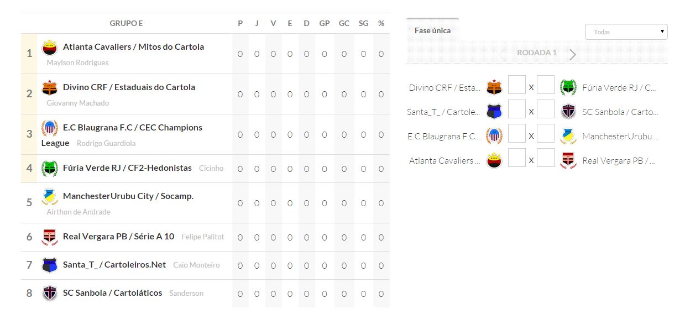The height and width of the screenshot is (319, 690).
Task: Open the Todas filter dropdown
Action: pos(626,32)
